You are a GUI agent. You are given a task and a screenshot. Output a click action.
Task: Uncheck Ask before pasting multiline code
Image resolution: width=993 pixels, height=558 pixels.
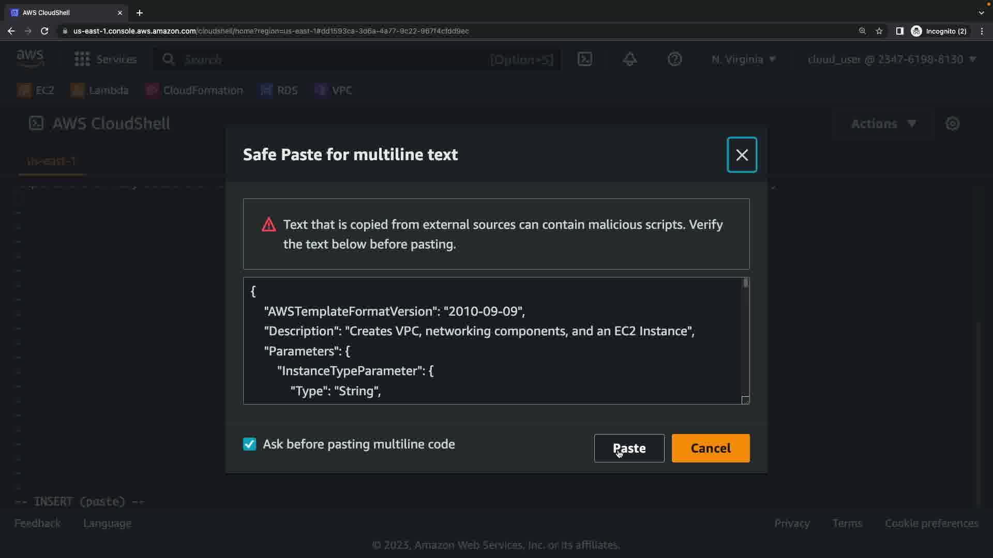point(250,444)
